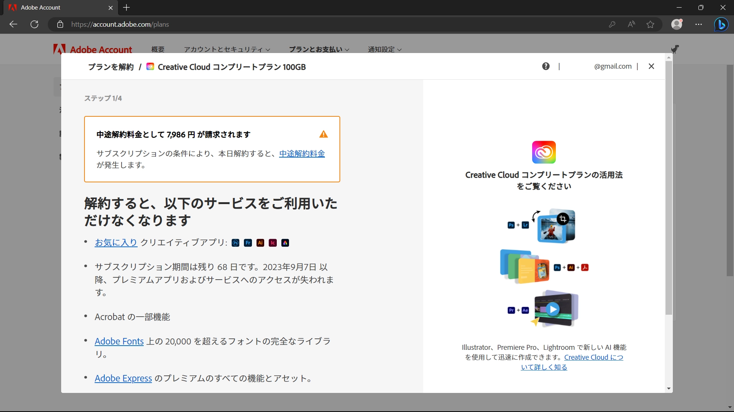734x412 pixels.
Task: Open the Adobe Fonts link
Action: tap(119, 341)
